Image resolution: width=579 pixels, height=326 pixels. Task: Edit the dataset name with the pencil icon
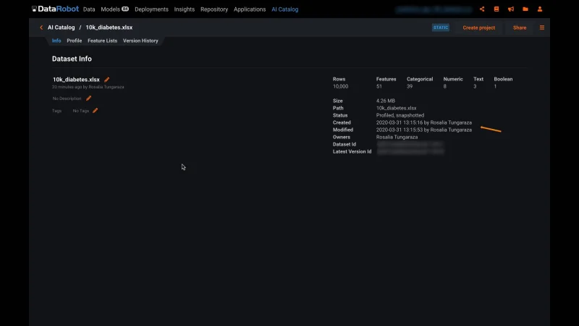click(x=106, y=80)
